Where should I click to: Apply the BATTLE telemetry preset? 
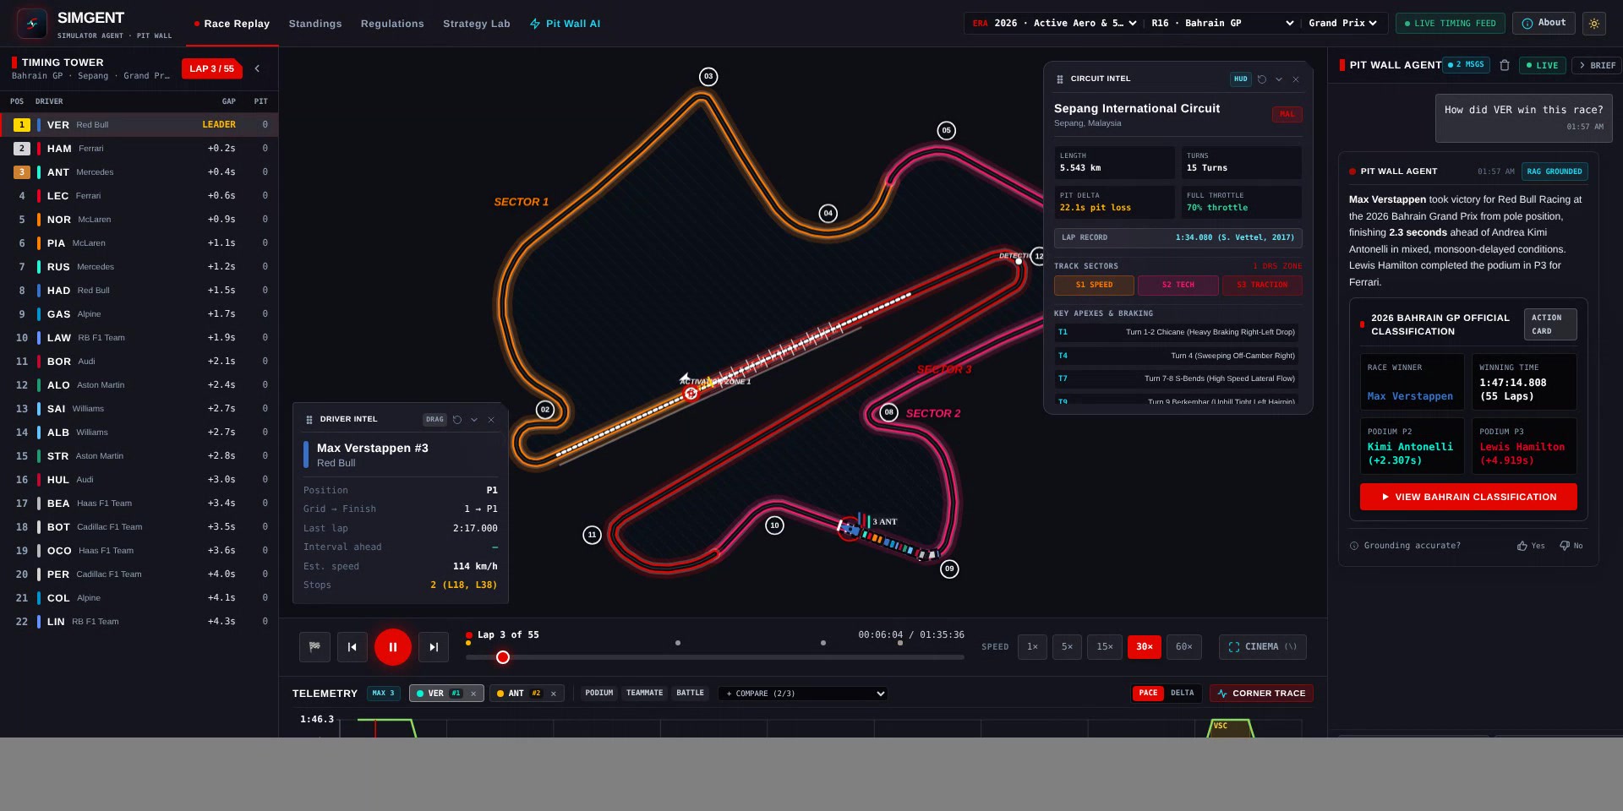690,694
